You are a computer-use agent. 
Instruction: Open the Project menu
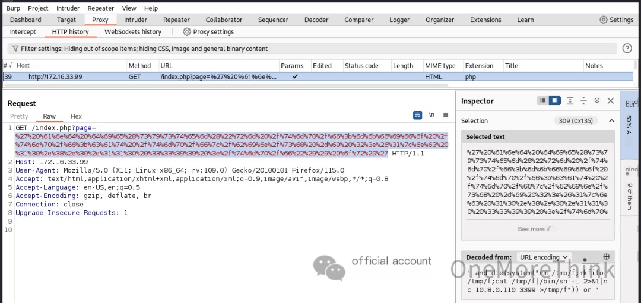click(x=38, y=8)
